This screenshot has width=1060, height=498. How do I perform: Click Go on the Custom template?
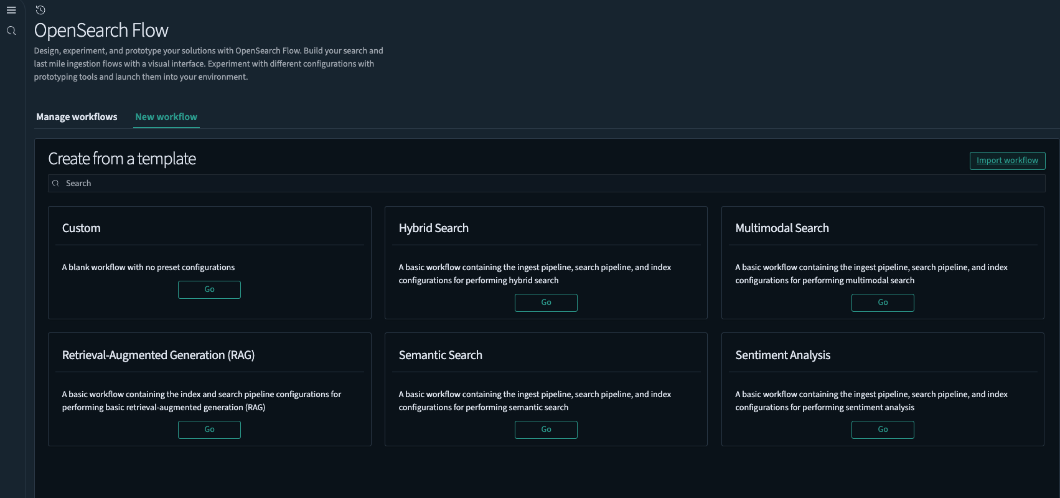click(x=209, y=289)
